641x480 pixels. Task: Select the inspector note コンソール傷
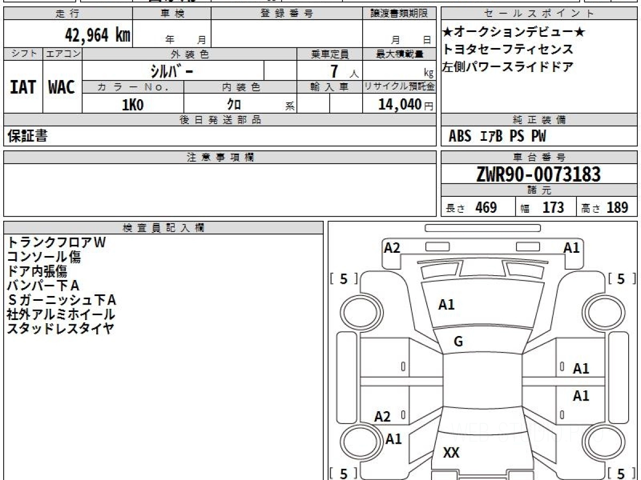44,257
